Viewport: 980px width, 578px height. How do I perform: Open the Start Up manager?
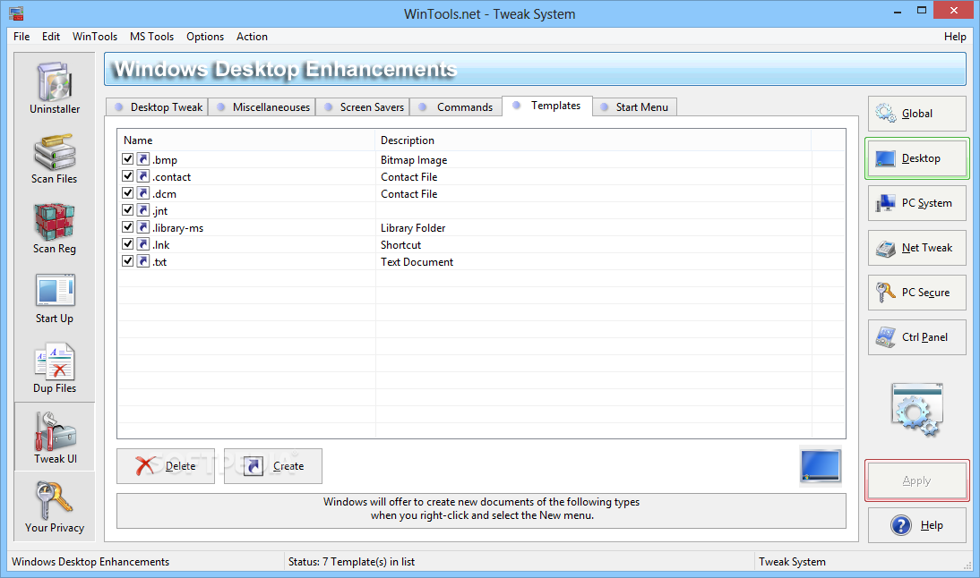55,298
